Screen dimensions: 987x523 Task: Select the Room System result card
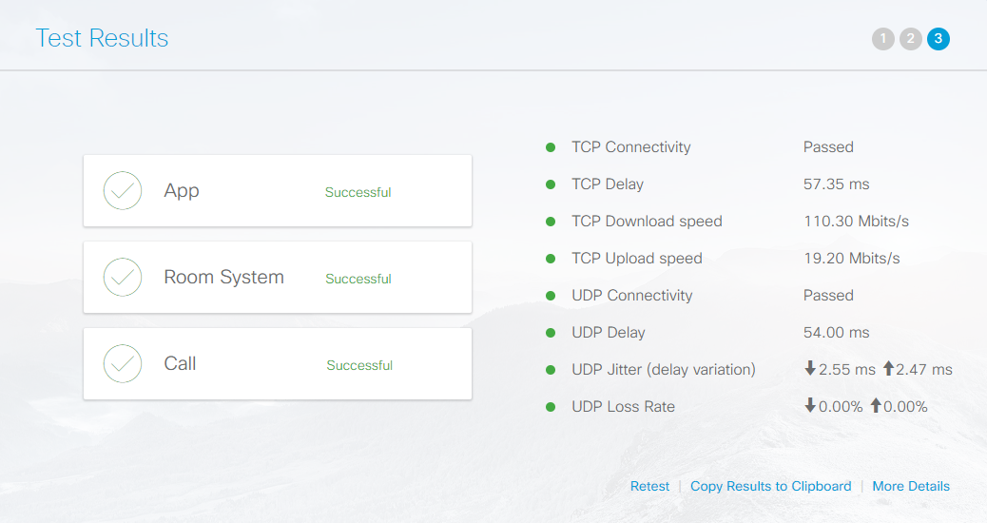click(278, 278)
